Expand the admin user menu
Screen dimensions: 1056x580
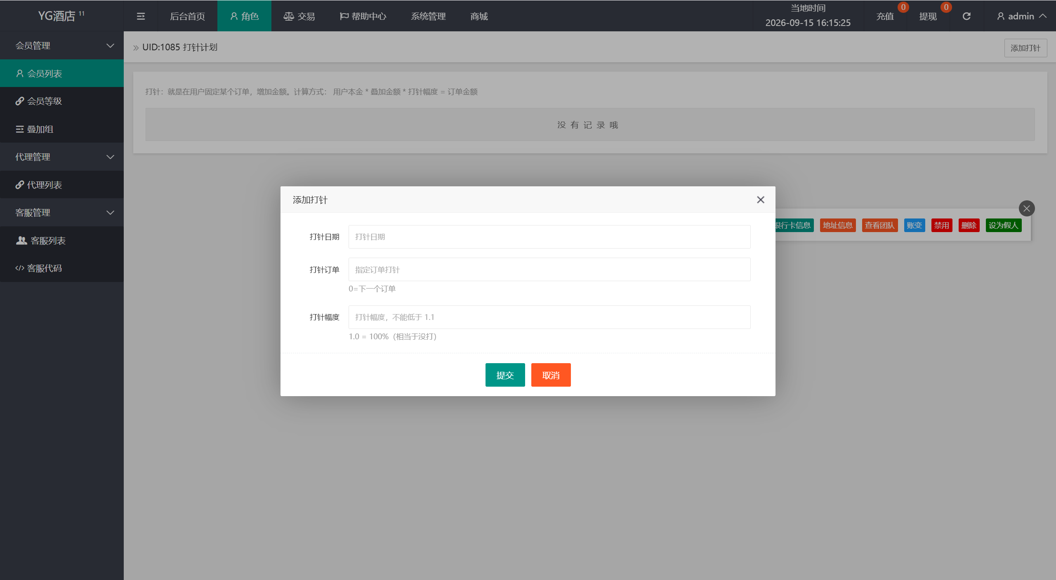coord(1021,16)
